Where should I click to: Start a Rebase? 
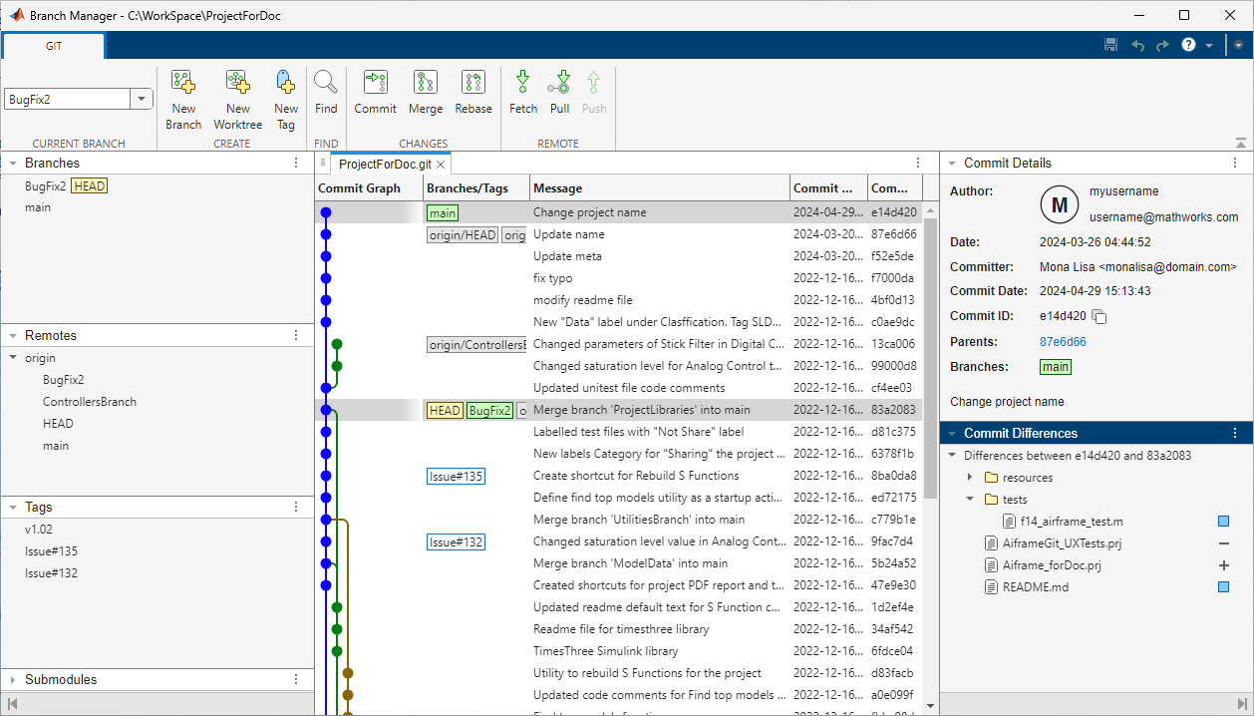(473, 95)
